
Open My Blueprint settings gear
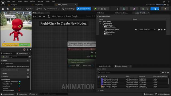pos(30,57)
